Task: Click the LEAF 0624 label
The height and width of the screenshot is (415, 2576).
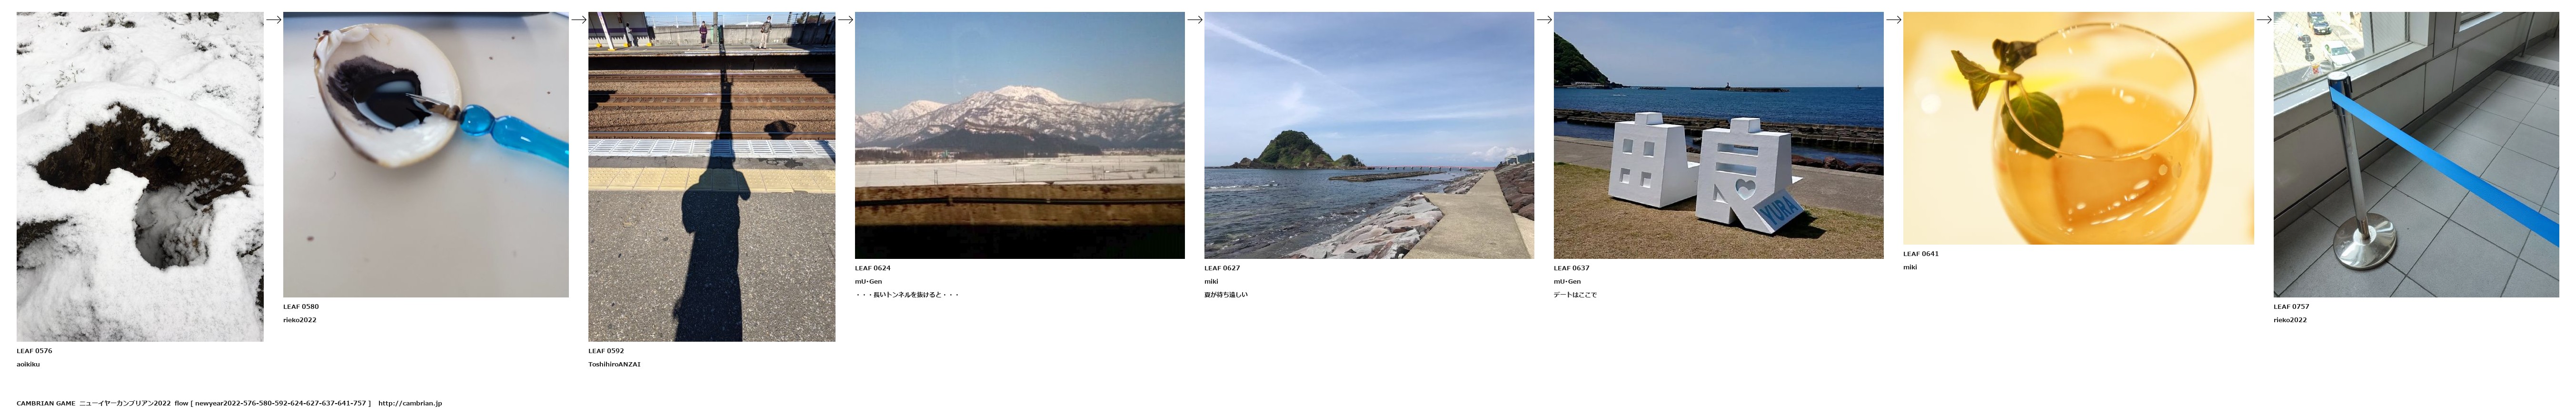Action: click(x=872, y=268)
